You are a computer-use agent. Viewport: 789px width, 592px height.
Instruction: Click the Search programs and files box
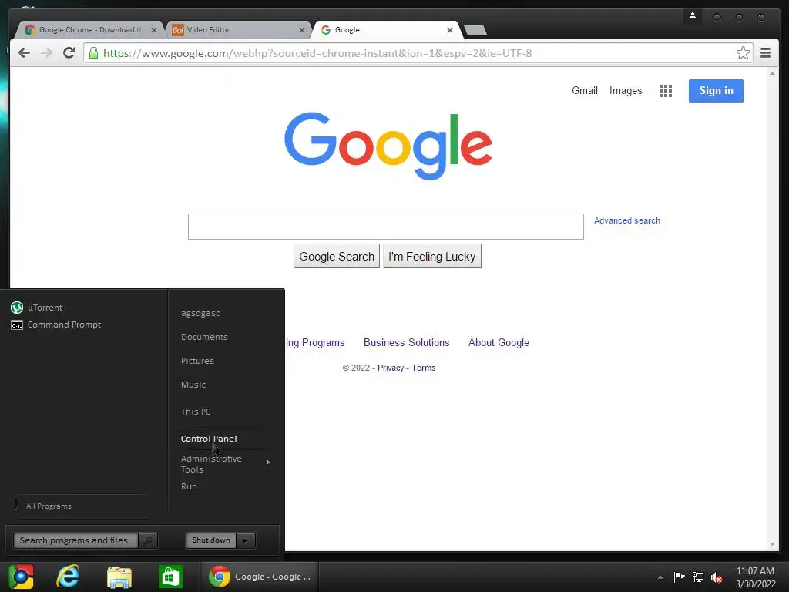tap(76, 540)
